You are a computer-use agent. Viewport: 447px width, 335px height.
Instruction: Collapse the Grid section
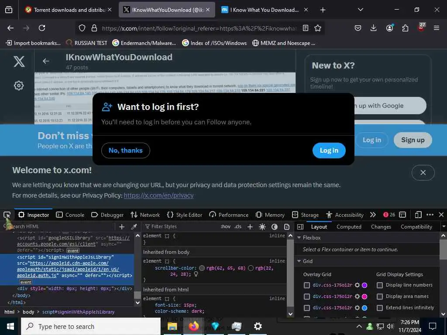pyautogui.click(x=299, y=261)
